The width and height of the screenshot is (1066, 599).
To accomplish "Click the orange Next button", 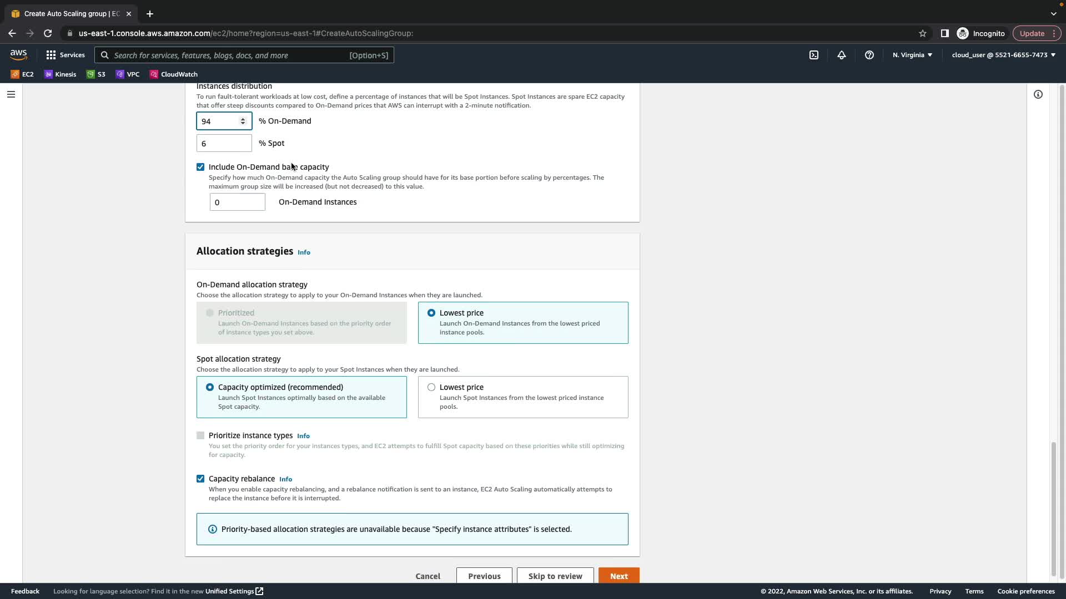I will pyautogui.click(x=619, y=576).
